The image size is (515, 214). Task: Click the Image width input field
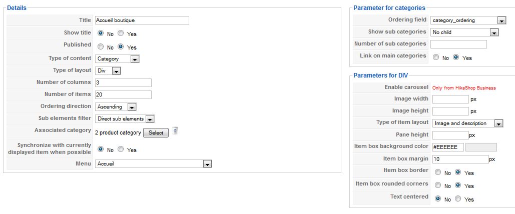point(450,99)
